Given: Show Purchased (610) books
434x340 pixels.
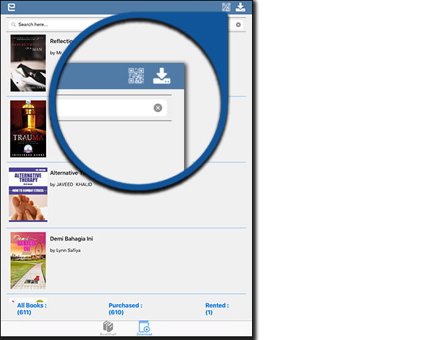Looking at the screenshot, I should [x=126, y=309].
